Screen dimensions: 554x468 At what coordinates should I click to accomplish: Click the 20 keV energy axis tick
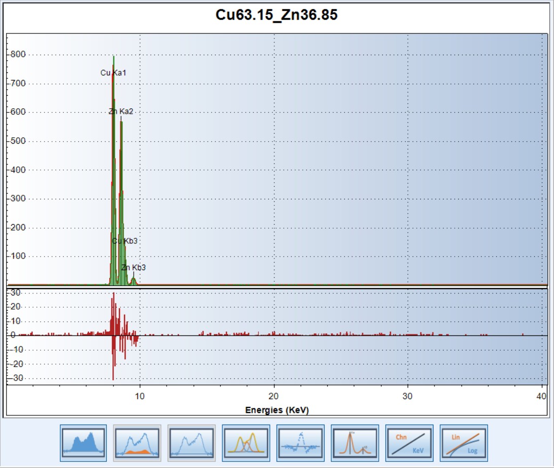tap(273, 396)
